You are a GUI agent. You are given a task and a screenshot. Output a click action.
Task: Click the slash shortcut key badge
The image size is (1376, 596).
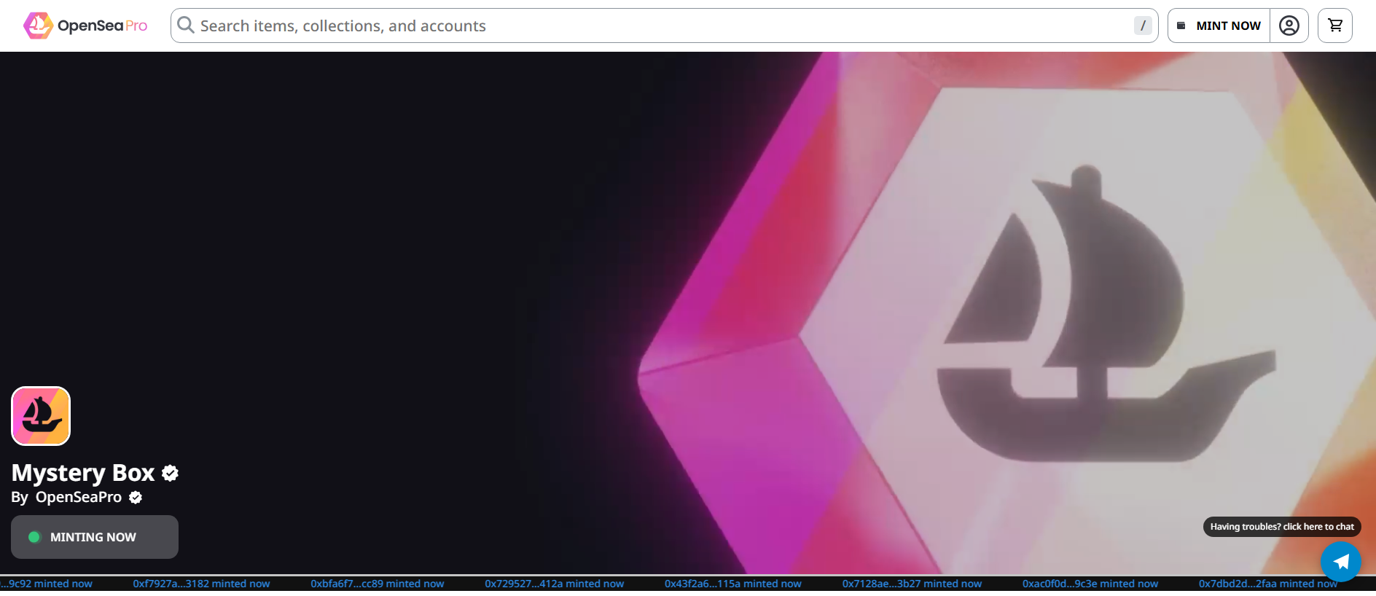point(1143,26)
